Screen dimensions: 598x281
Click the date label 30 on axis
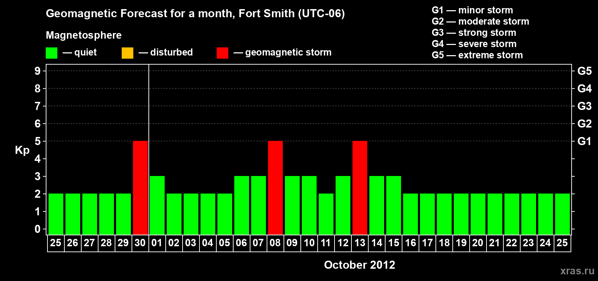[140, 243]
